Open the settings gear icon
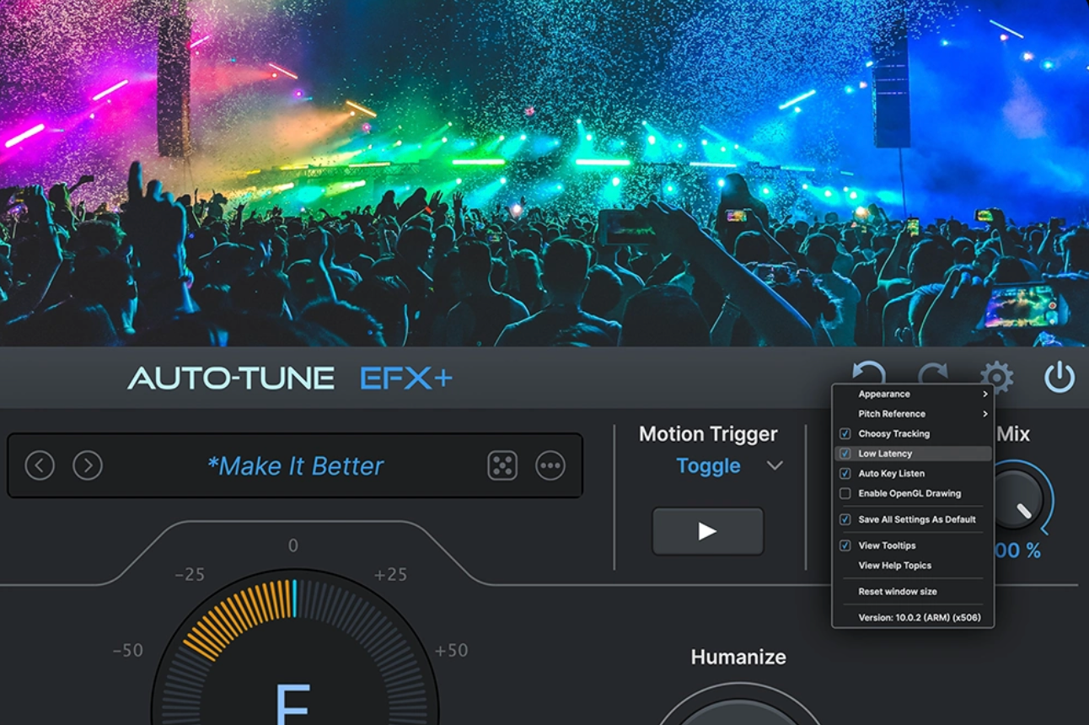 (996, 377)
